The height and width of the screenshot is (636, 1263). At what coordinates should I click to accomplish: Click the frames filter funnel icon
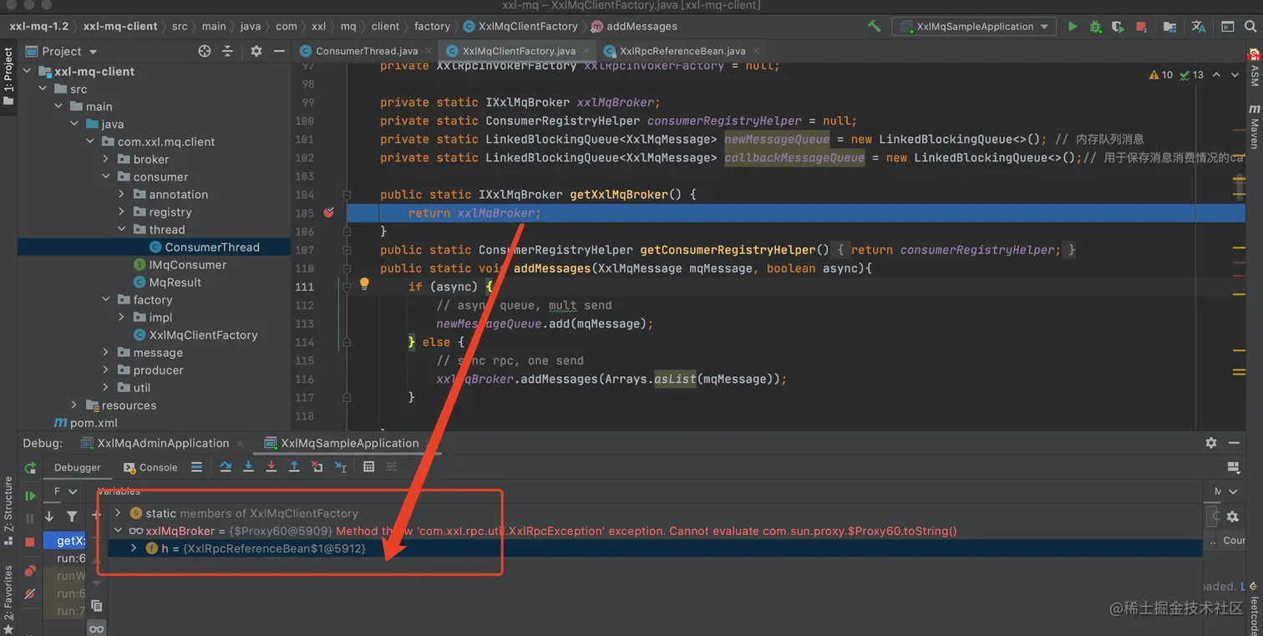pyautogui.click(x=72, y=516)
